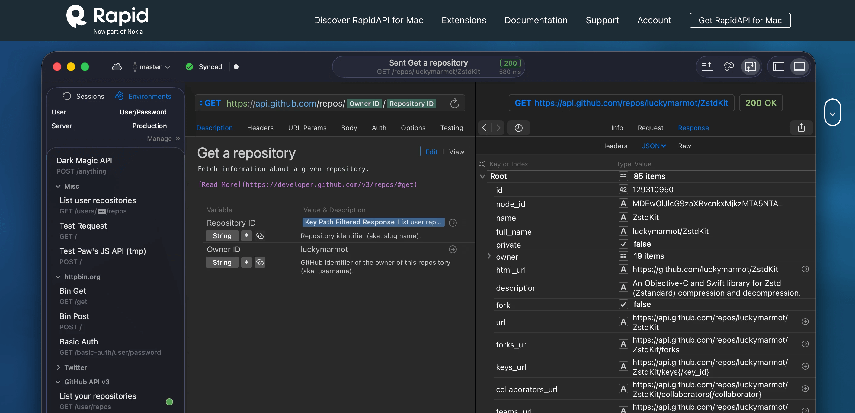
Task: Click the cloud sync icon
Action: point(117,67)
